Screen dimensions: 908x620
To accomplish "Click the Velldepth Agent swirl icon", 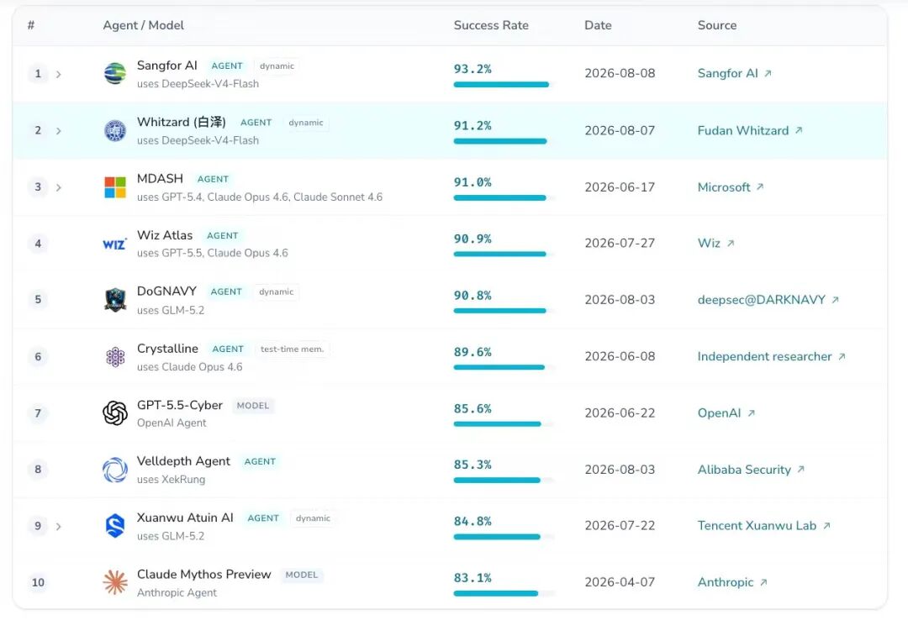I will (x=114, y=470).
